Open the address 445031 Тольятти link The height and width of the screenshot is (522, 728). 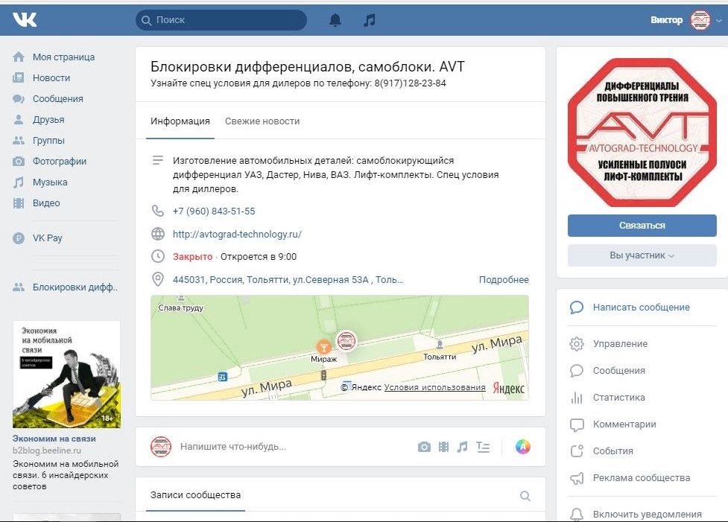288,280
